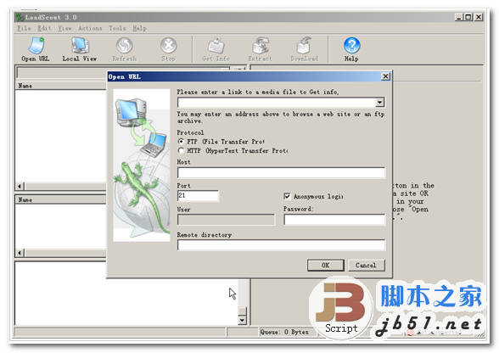This screenshot has height=353, width=499.
Task: Maximize the LoadScout window
Action: (468, 17)
